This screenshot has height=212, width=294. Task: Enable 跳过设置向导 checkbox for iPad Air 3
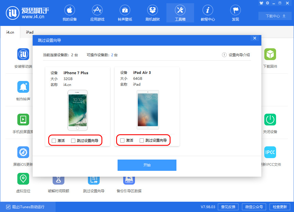141,140
